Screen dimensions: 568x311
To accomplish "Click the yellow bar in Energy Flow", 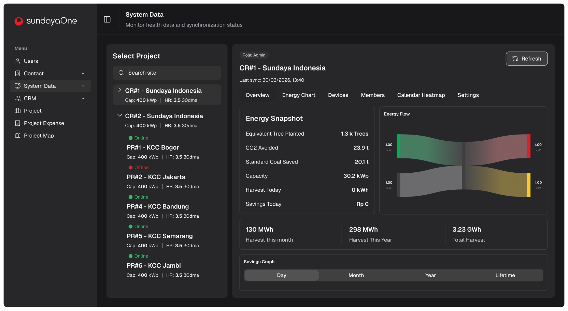I will pos(529,185).
